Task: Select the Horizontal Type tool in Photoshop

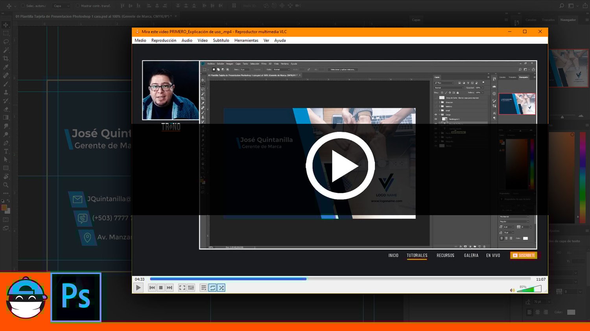Action: [x=6, y=151]
